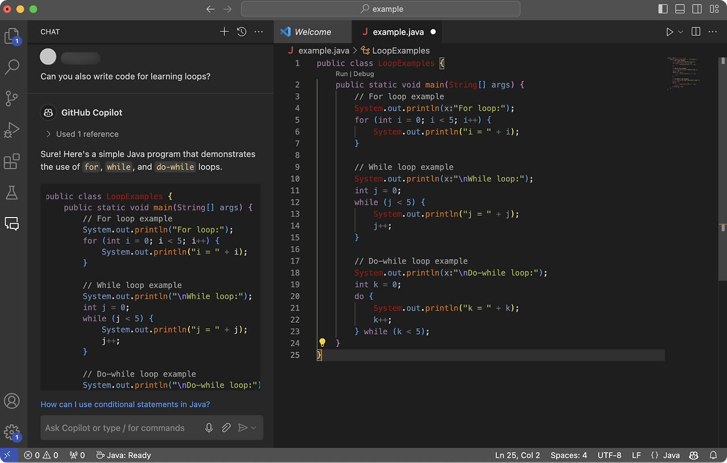727x463 pixels.
Task: Toggle split editor layout in the toolbar
Action: pos(696,32)
